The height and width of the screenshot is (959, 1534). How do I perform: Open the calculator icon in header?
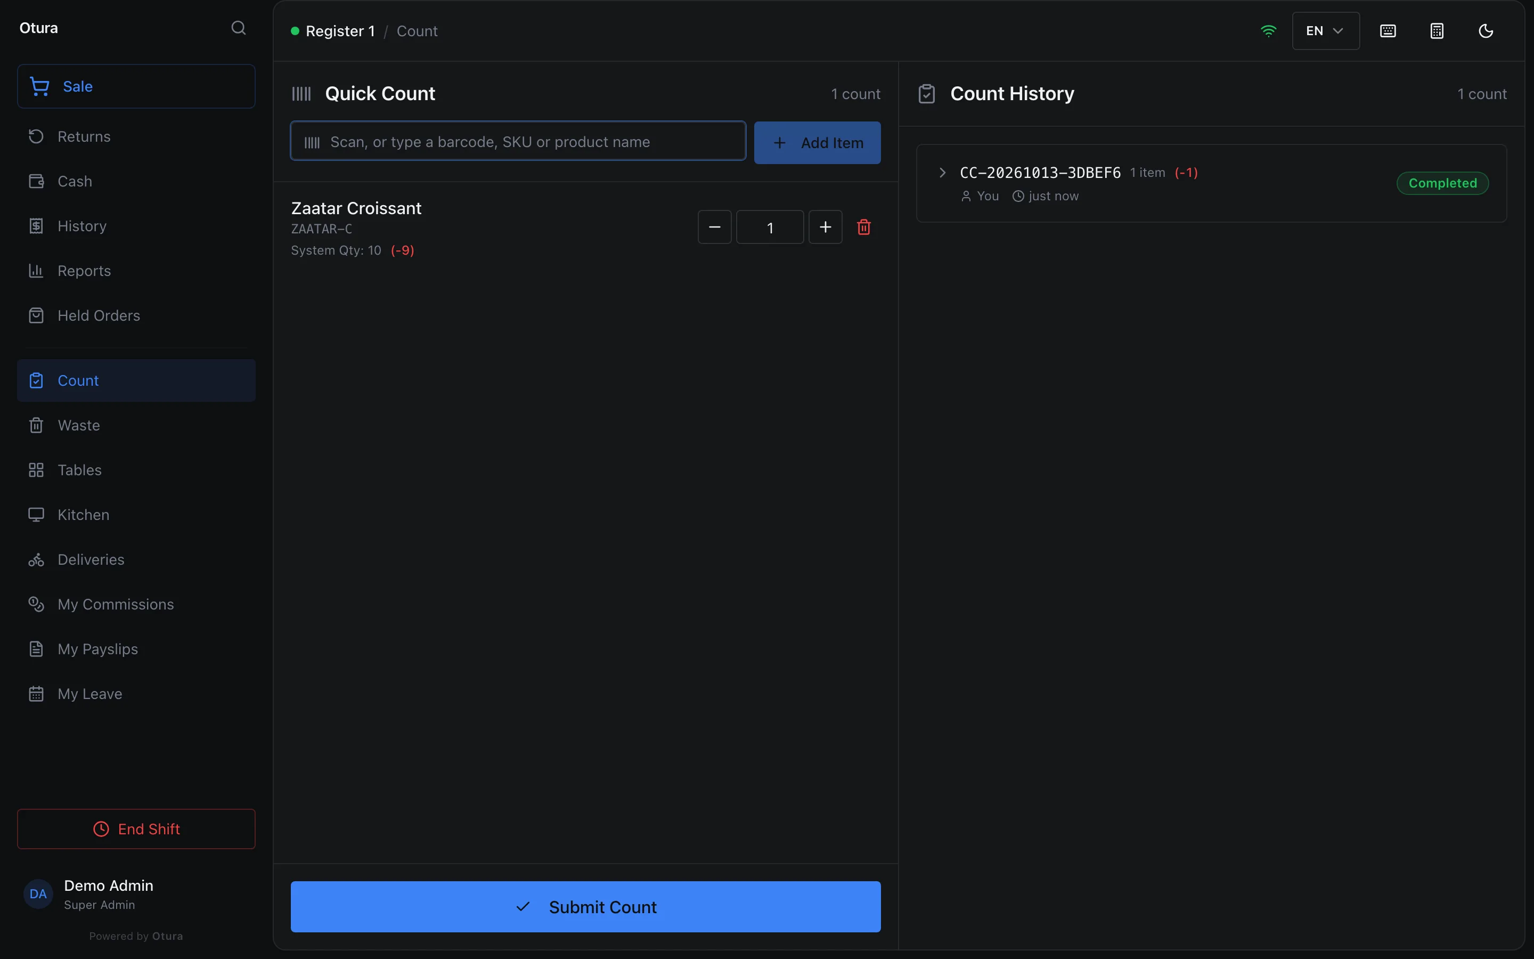click(x=1437, y=31)
